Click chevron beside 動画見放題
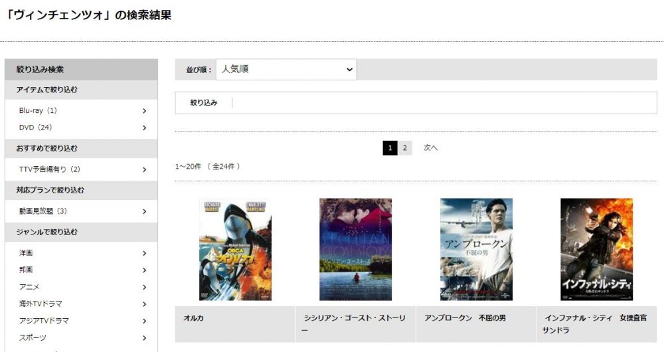The height and width of the screenshot is (352, 664). 144,211
